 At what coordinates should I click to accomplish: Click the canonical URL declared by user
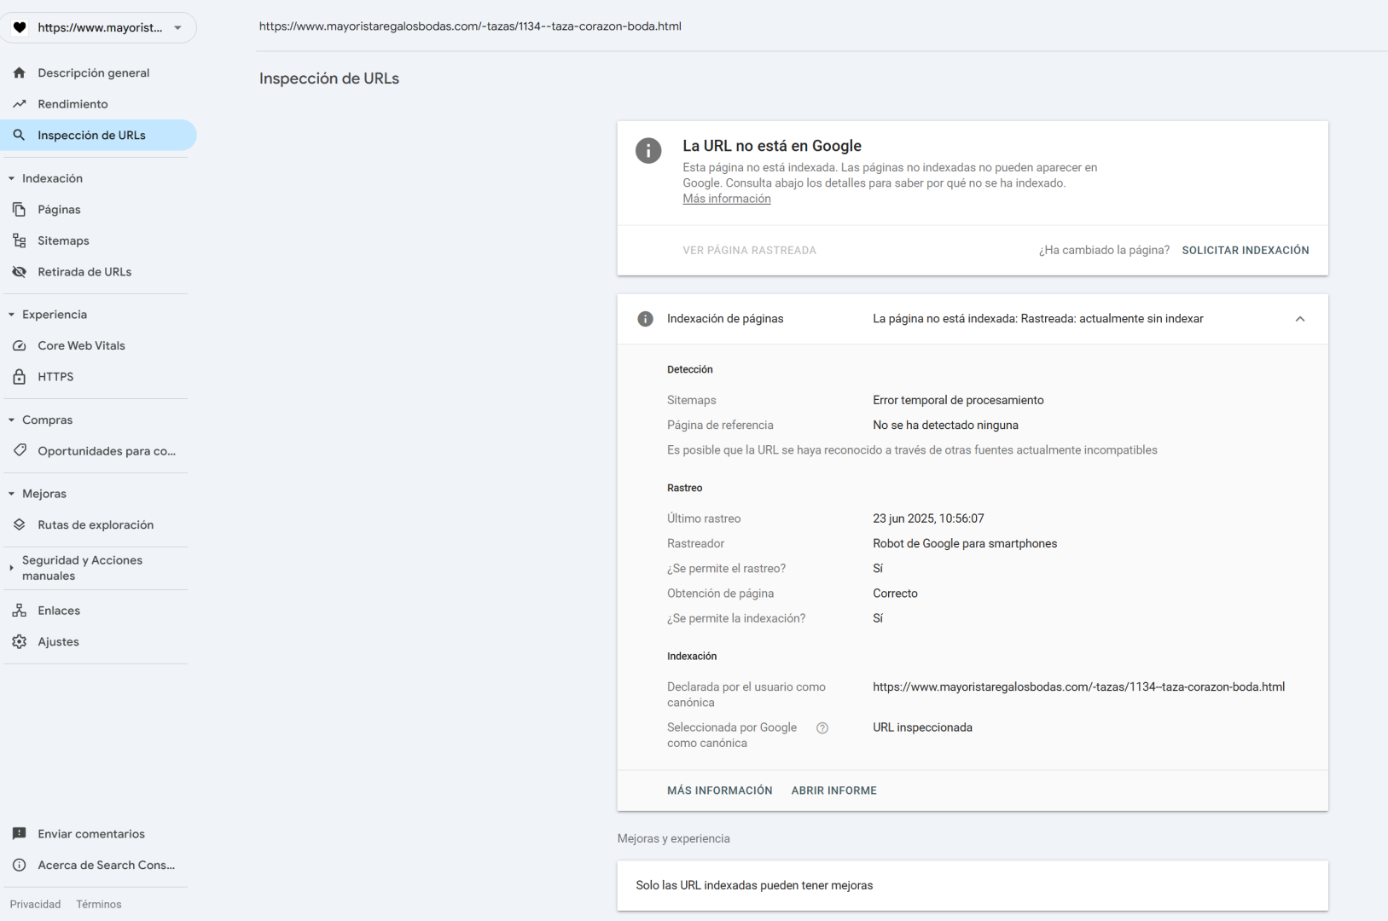1078,686
